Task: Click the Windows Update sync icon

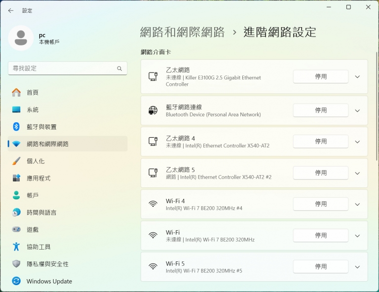Action: [16, 281]
